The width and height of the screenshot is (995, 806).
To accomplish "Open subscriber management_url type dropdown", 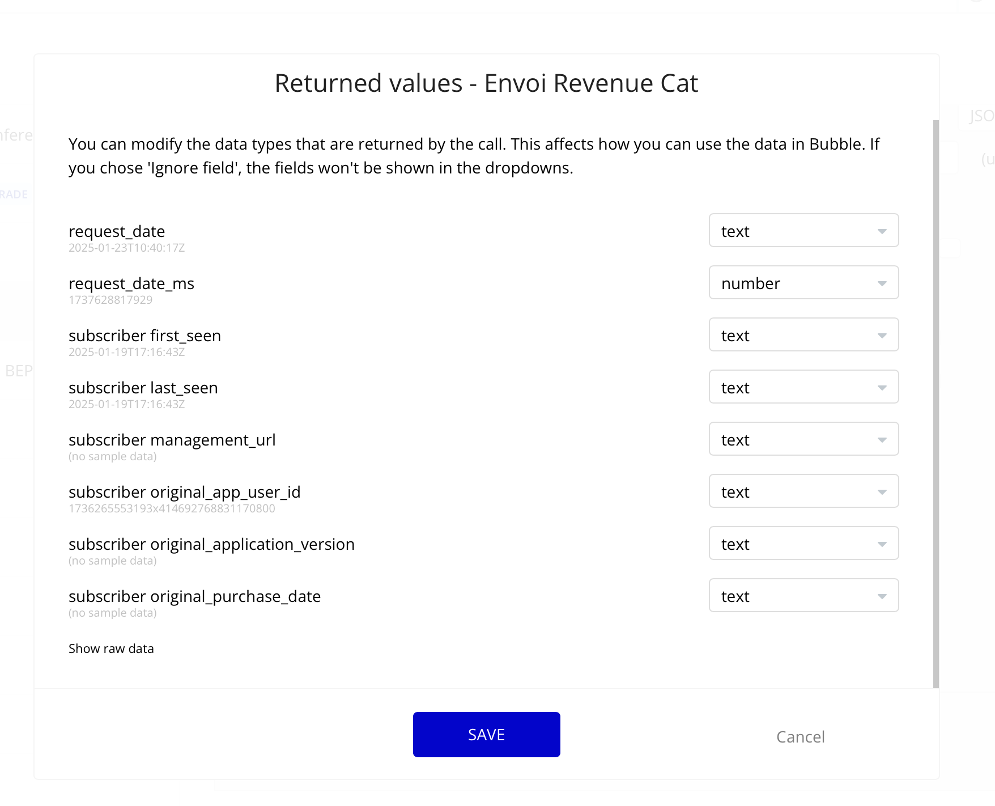I will tap(803, 439).
